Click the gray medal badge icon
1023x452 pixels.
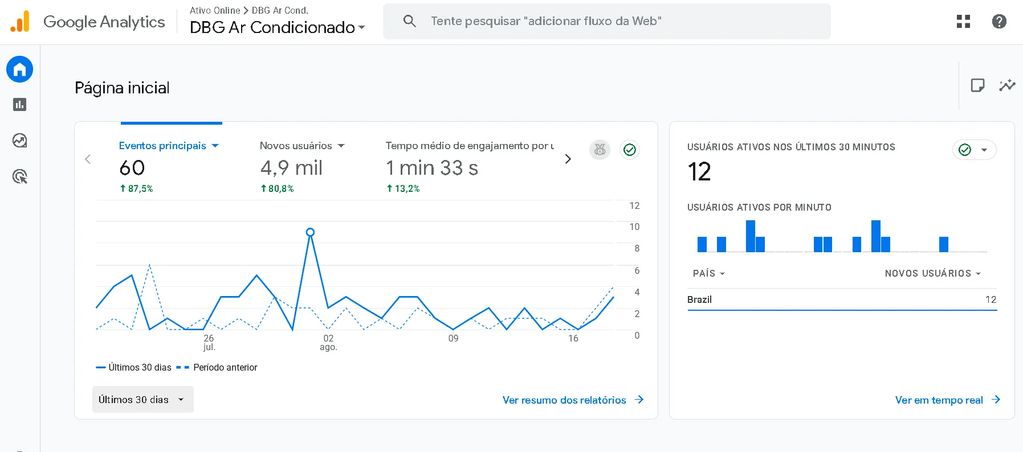pyautogui.click(x=600, y=150)
